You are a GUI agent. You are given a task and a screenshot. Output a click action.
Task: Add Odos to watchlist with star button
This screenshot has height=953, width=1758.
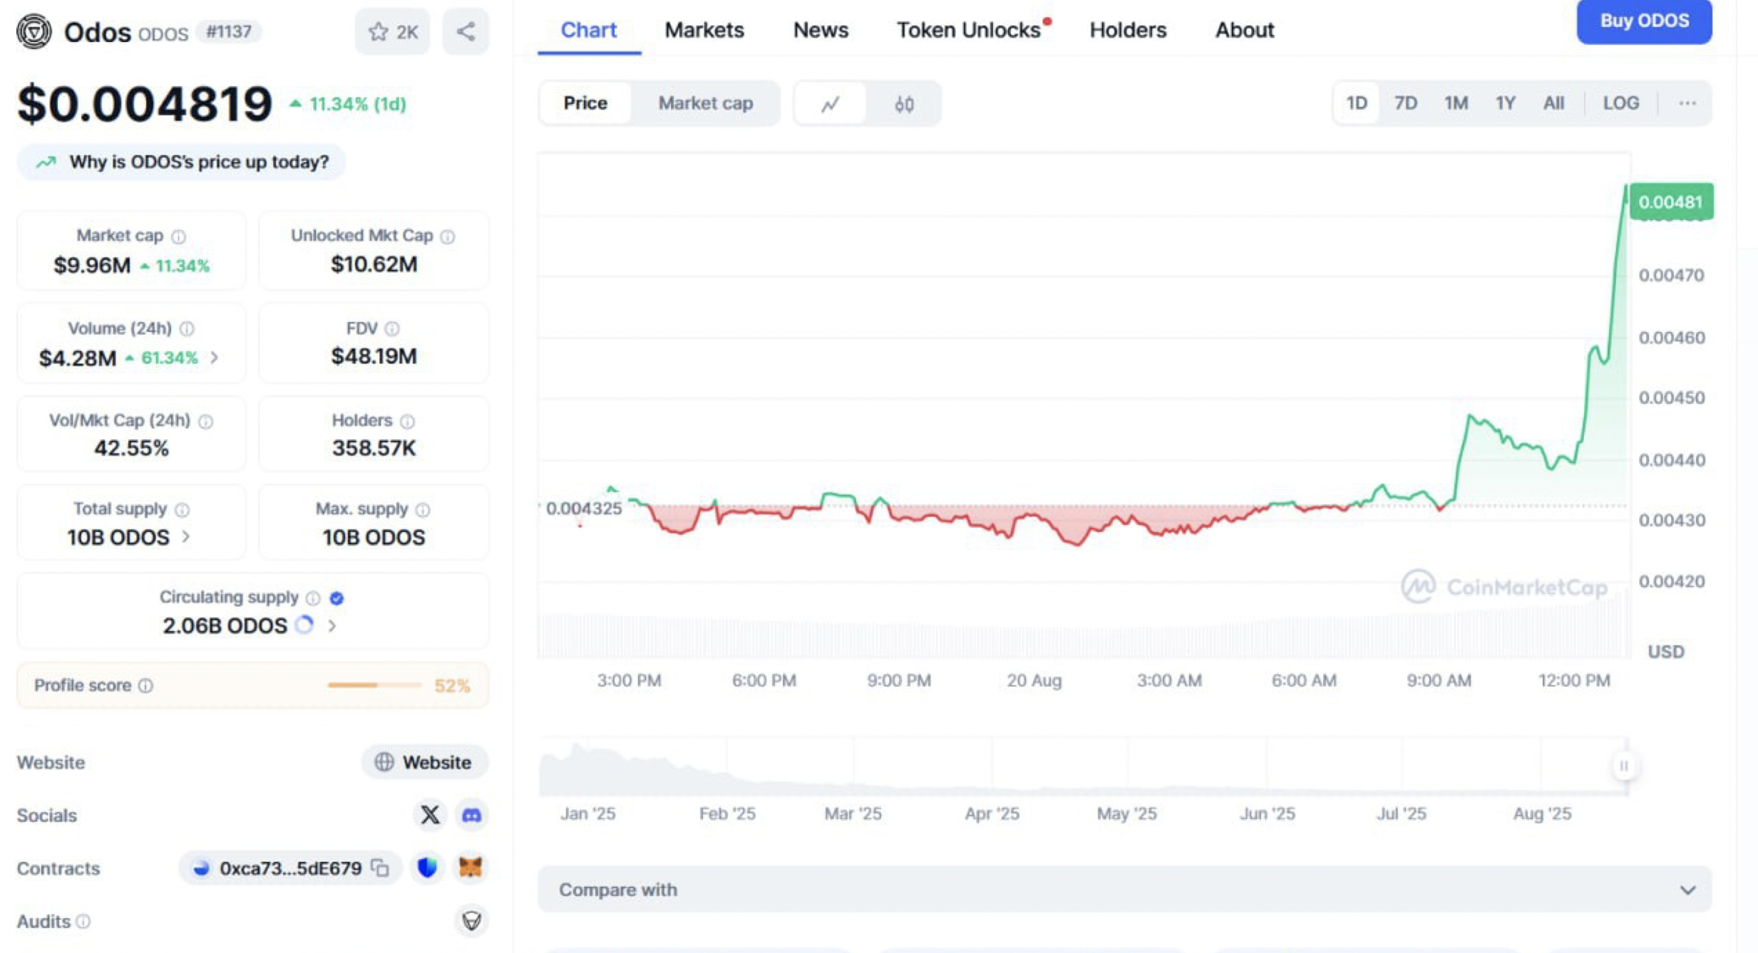(392, 31)
